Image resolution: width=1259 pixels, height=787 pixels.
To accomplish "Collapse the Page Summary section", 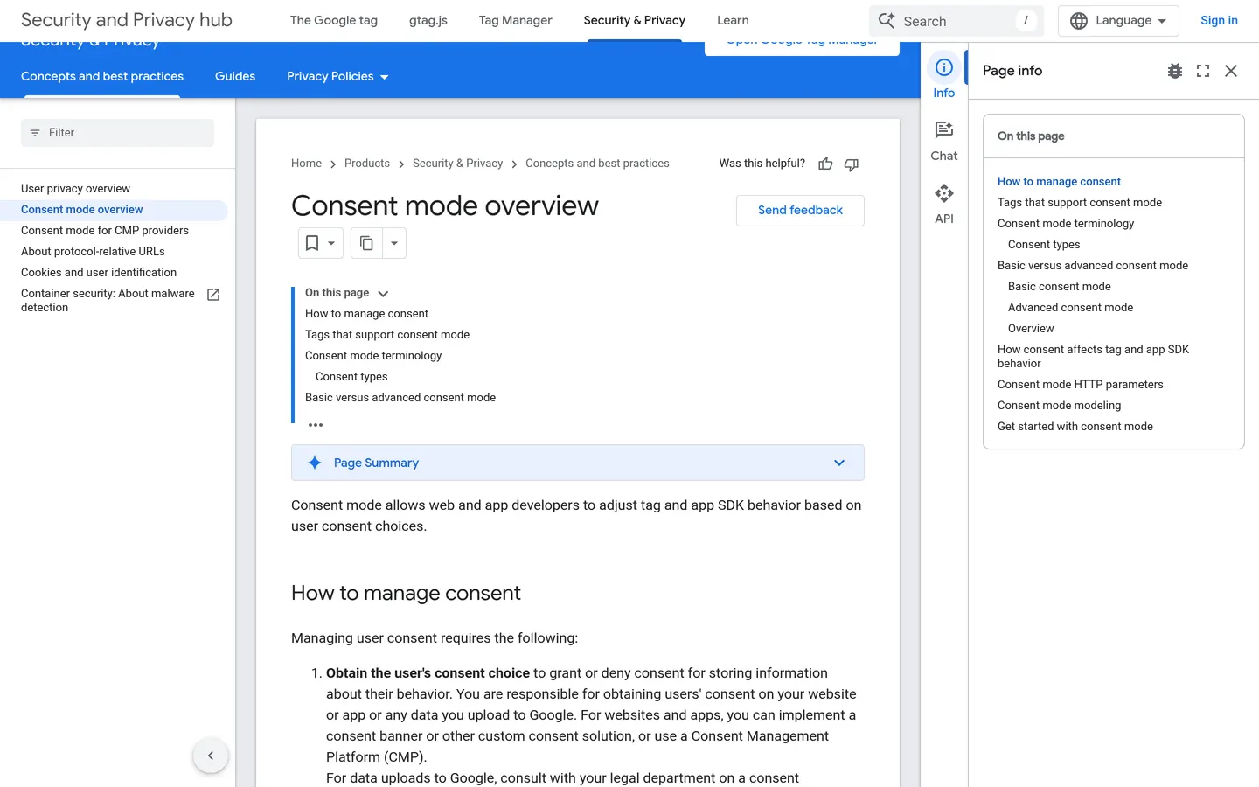I will coord(838,463).
